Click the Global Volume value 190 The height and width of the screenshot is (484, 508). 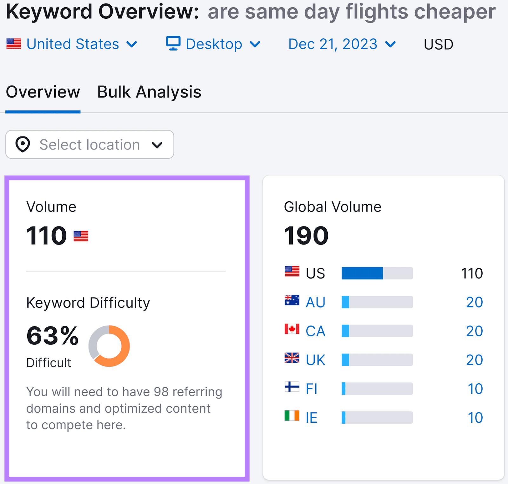point(306,236)
